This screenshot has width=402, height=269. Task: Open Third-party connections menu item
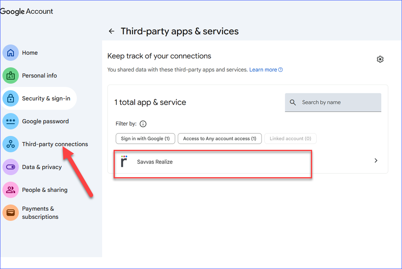(55, 144)
